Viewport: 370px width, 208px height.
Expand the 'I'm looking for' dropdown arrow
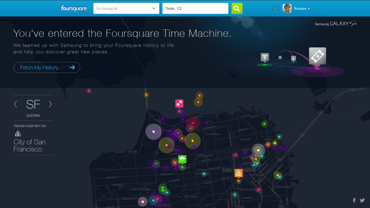click(154, 8)
